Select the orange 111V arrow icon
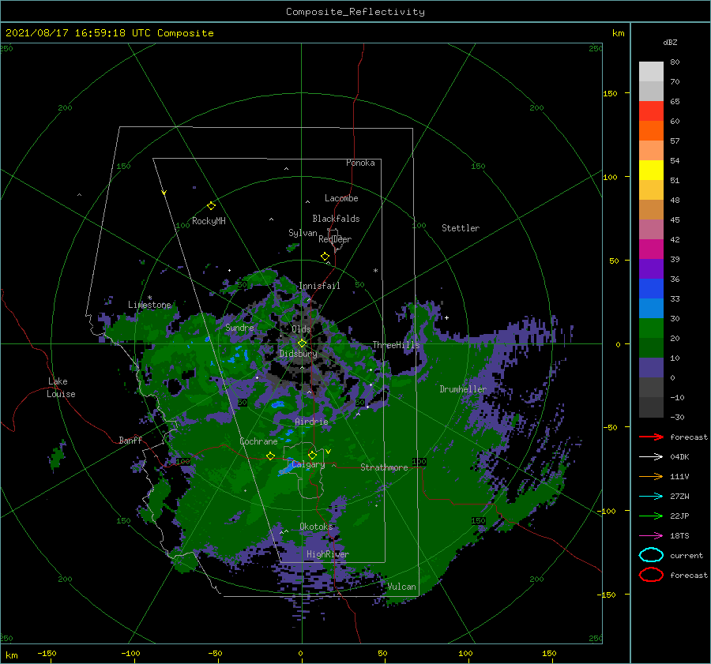Viewport: 711px width, 664px height. 651,476
